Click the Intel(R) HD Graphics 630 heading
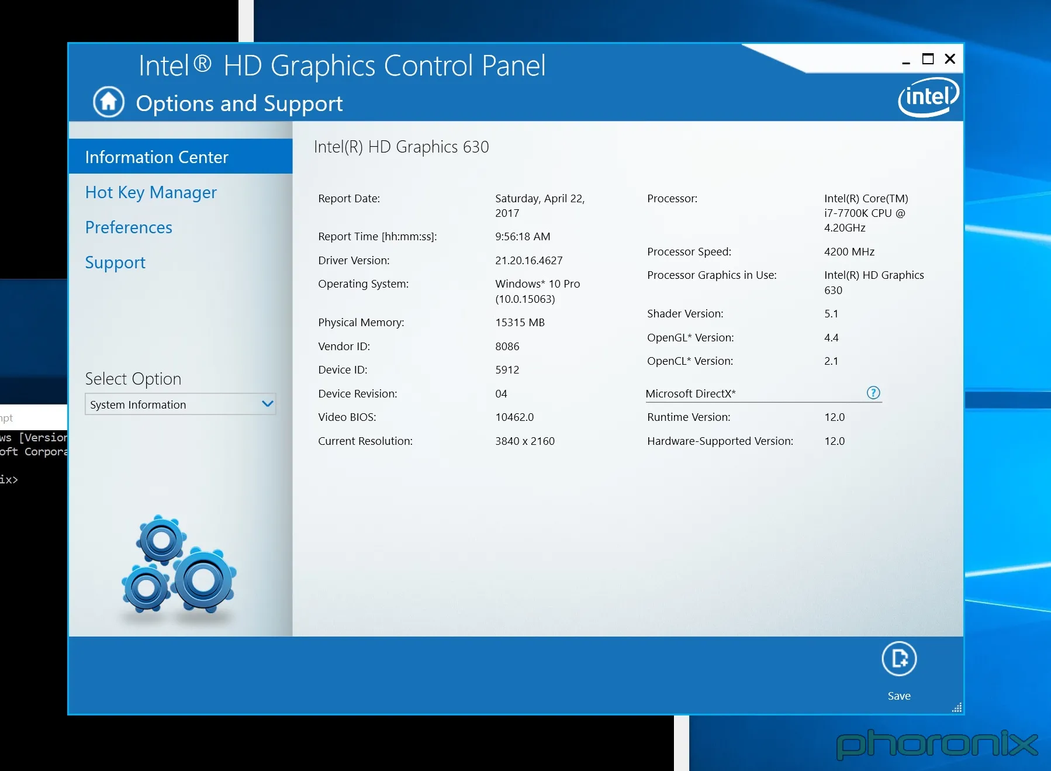Screen dimensions: 1051x771 pos(401,147)
